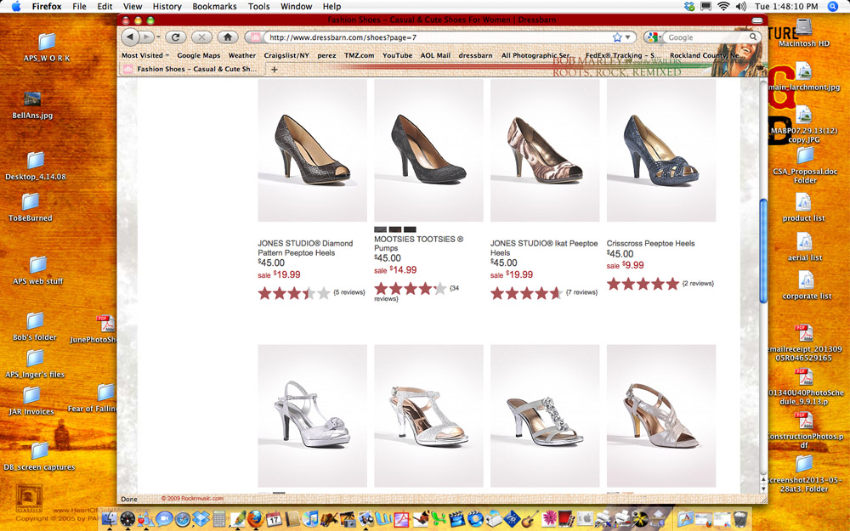The image size is (850, 531).
Task: Click the page vertical scrollbar thumb
Action: [x=763, y=251]
